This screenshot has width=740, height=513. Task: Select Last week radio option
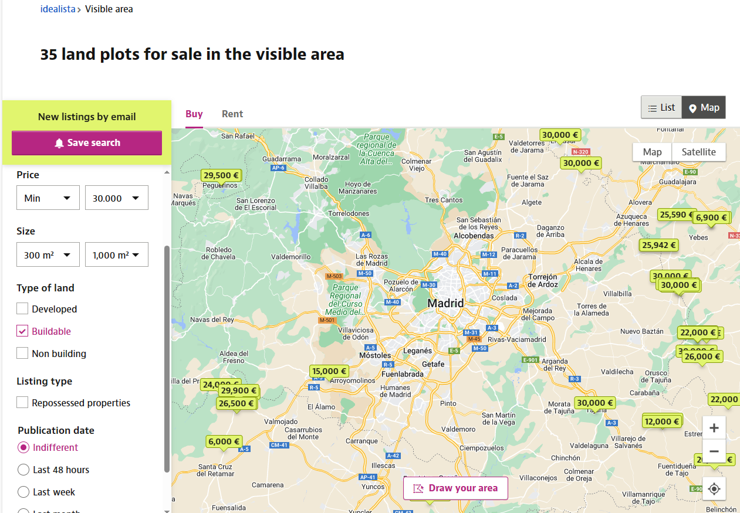tap(23, 492)
